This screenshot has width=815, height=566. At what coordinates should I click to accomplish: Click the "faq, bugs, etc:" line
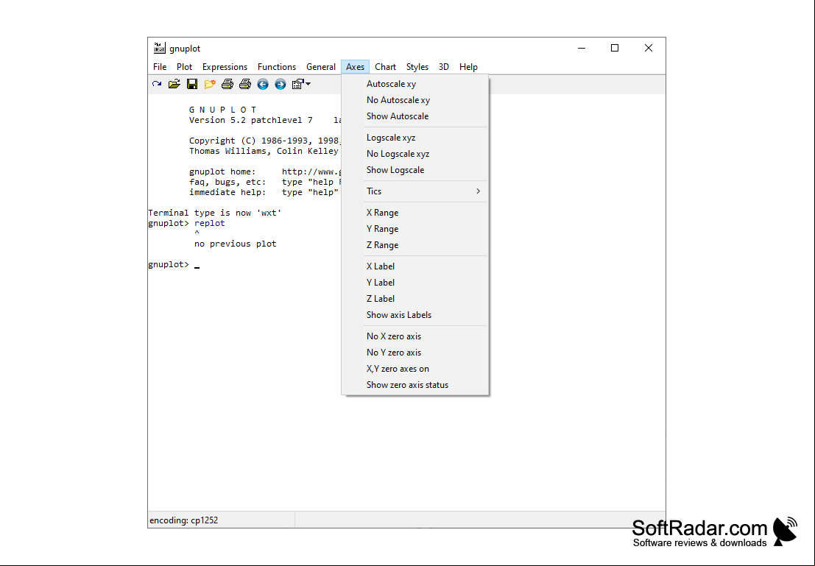coord(265,182)
